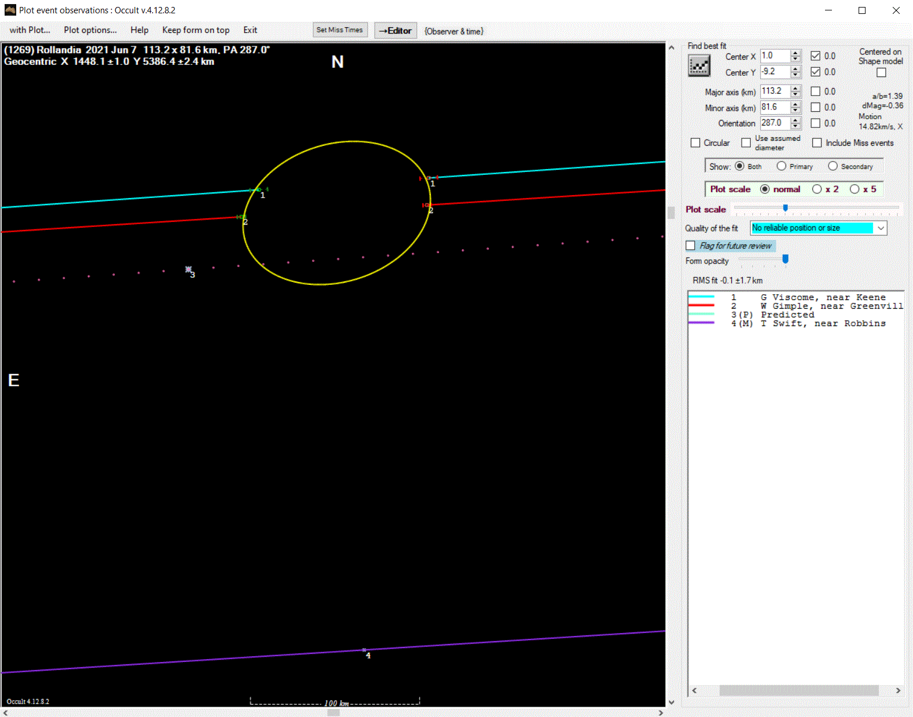
Task: Click the Plot scale slider handle
Action: pyautogui.click(x=785, y=208)
